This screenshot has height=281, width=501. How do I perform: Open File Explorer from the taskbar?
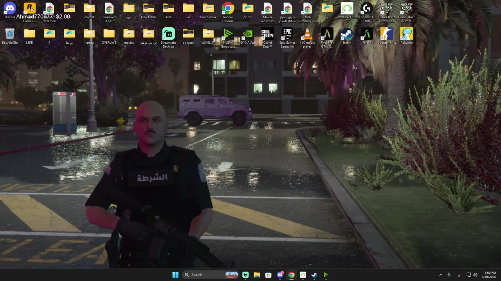pyautogui.click(x=257, y=275)
